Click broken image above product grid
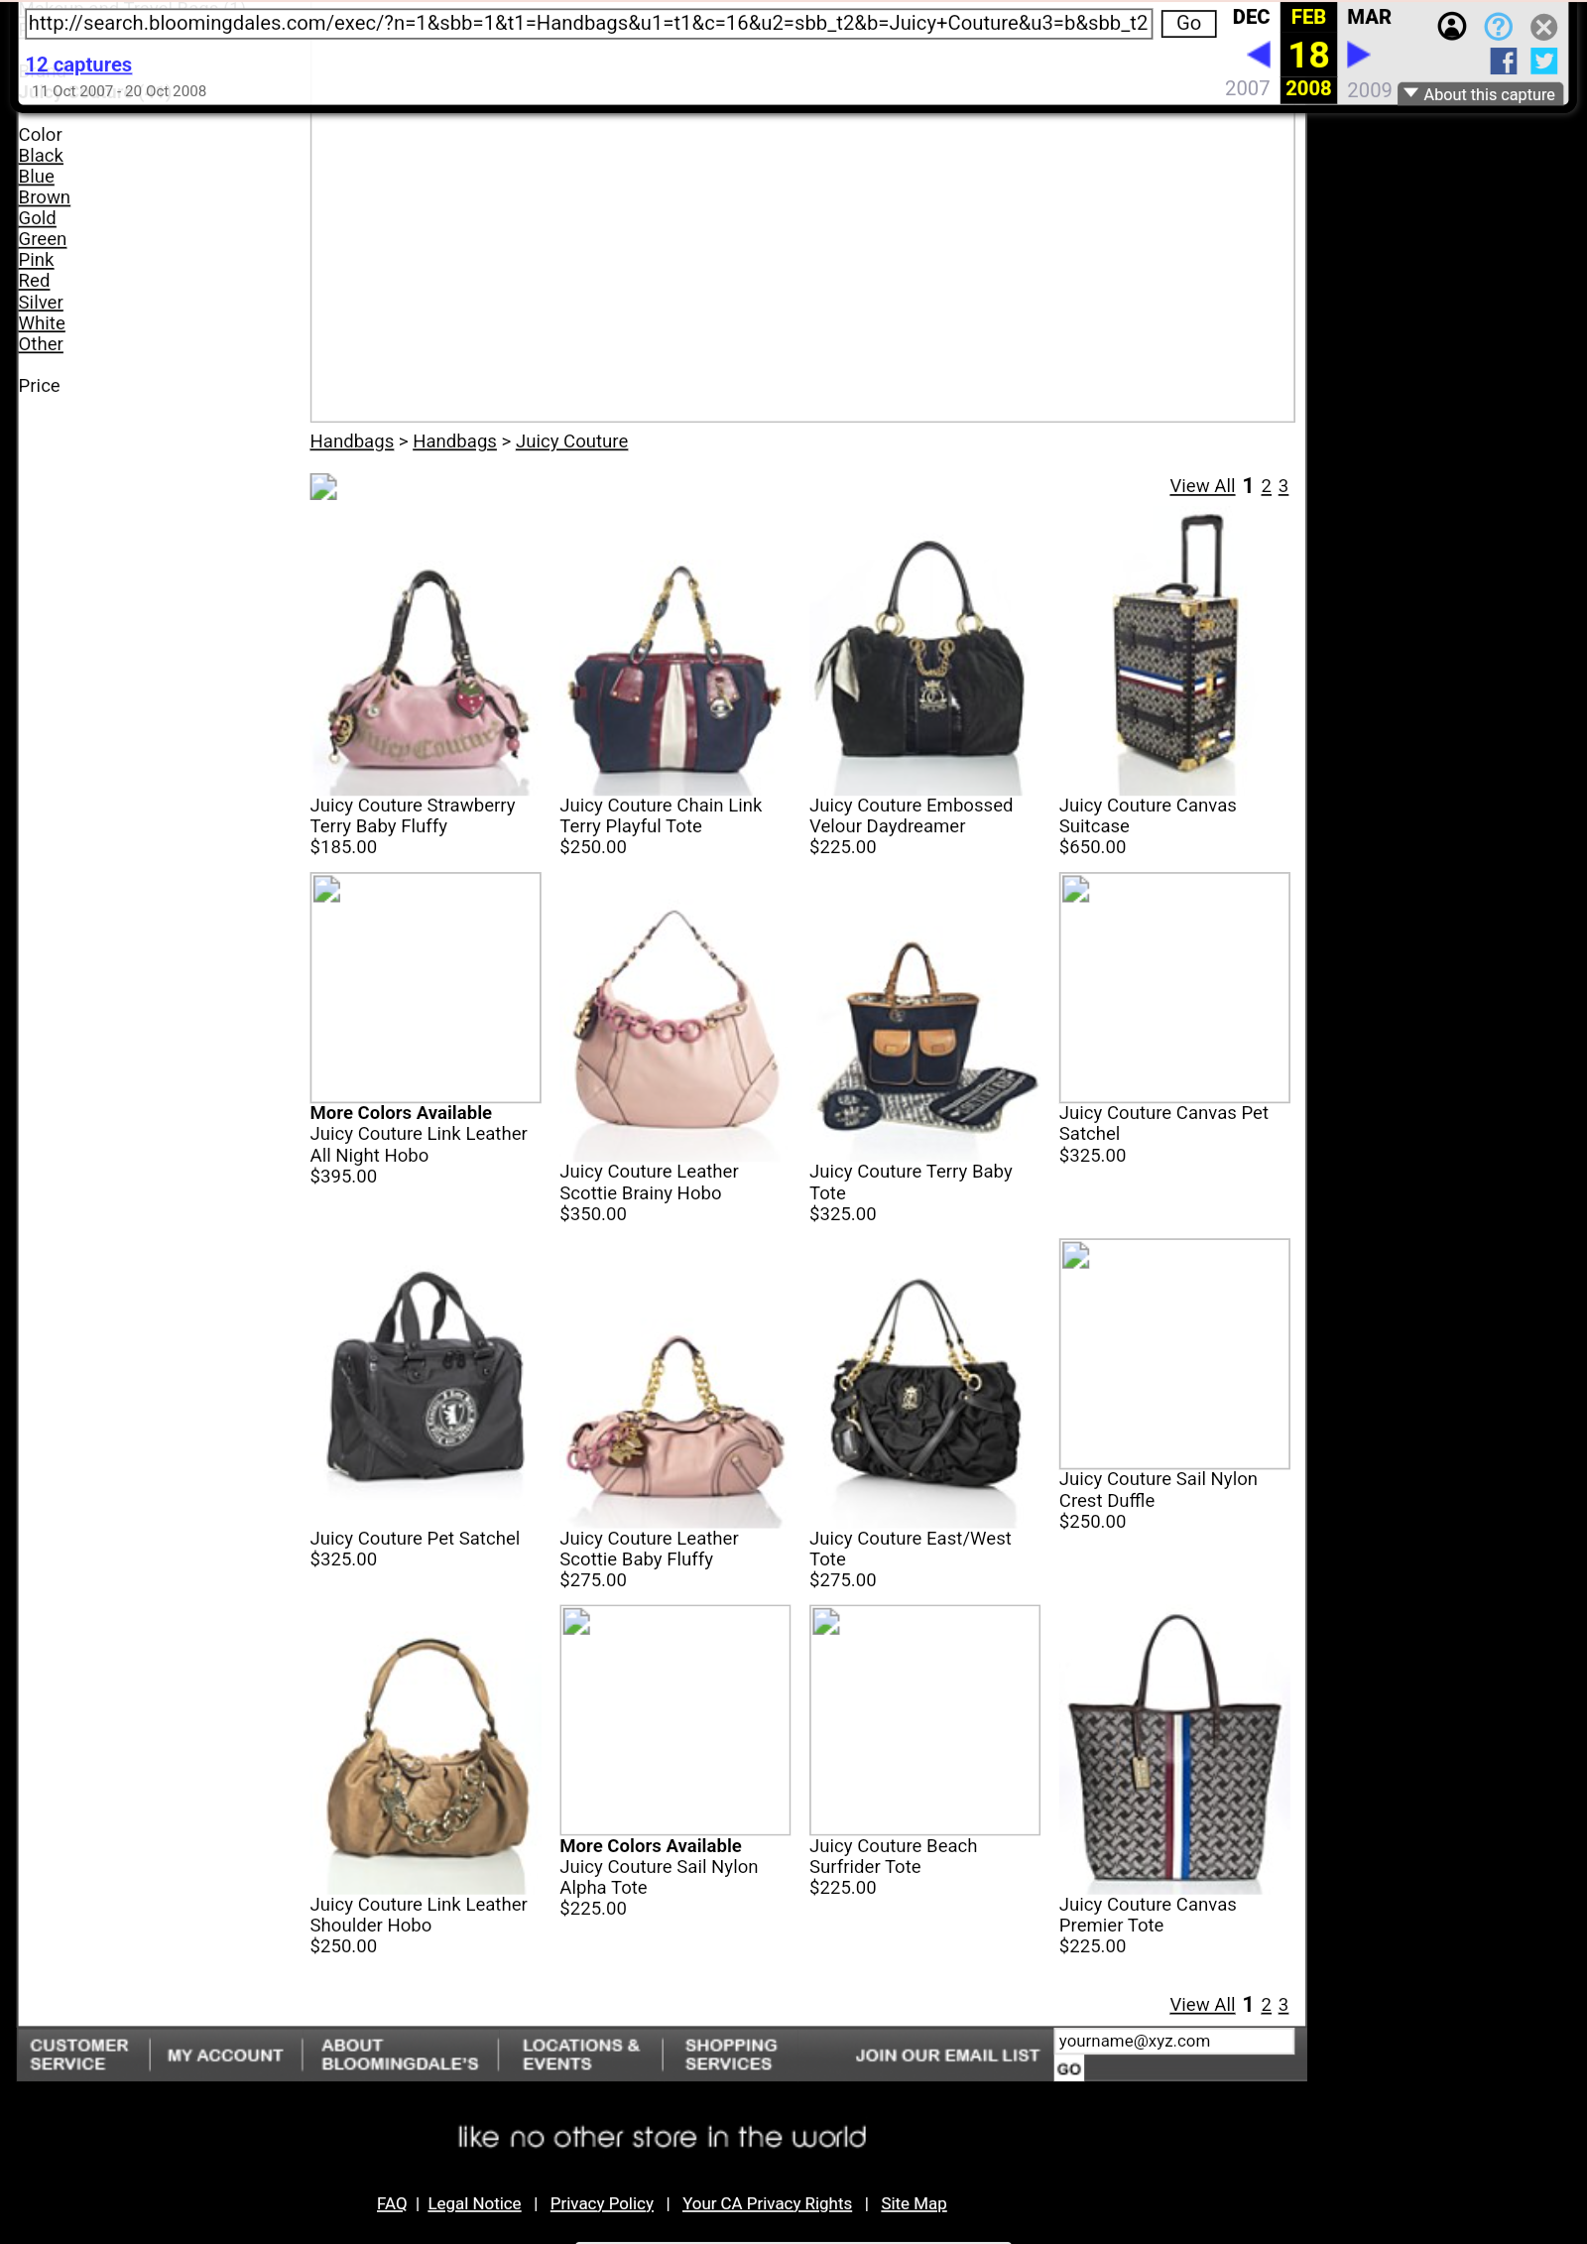Viewport: 1587px width, 2244px height. coord(323,487)
